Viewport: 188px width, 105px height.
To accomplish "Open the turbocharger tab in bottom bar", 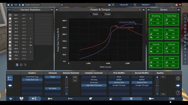I will [91, 99].
